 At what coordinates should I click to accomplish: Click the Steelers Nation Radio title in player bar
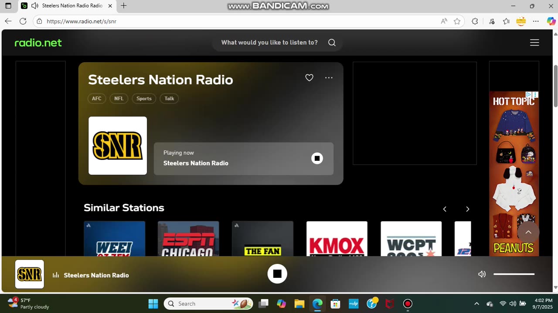[96, 275]
